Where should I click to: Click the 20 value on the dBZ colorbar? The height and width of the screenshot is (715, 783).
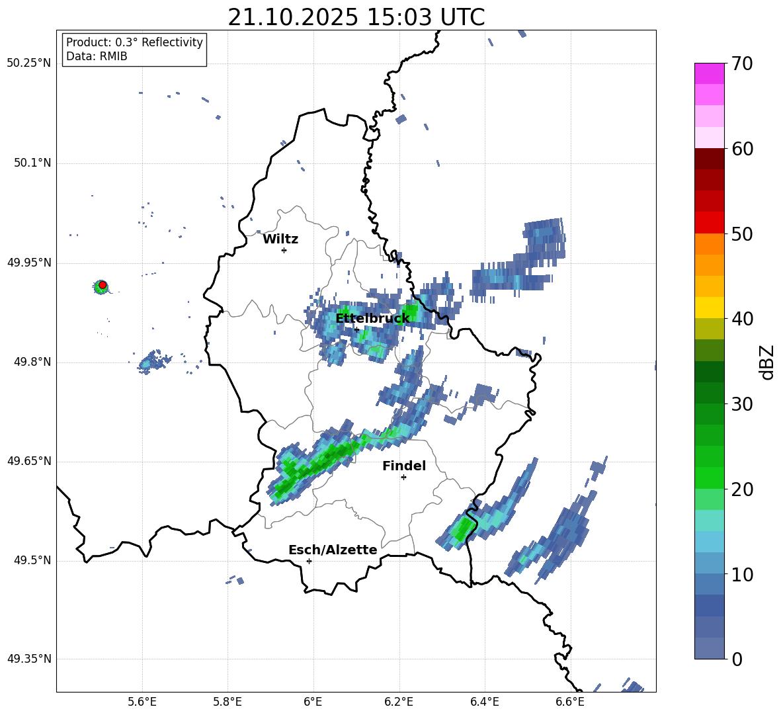coord(741,489)
